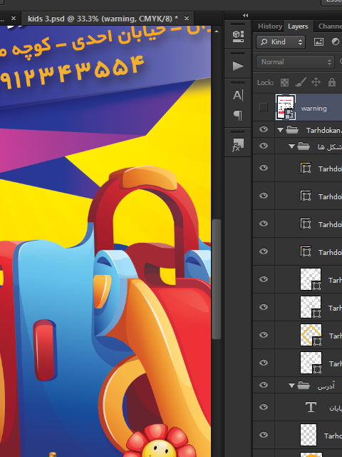Enable the adjustment layers filter icon
342x457 pixels.
click(x=336, y=41)
